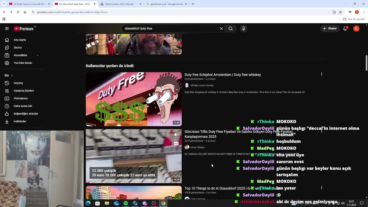Open the Chrome three-dot menu
The image size is (368, 207).
click(364, 12)
